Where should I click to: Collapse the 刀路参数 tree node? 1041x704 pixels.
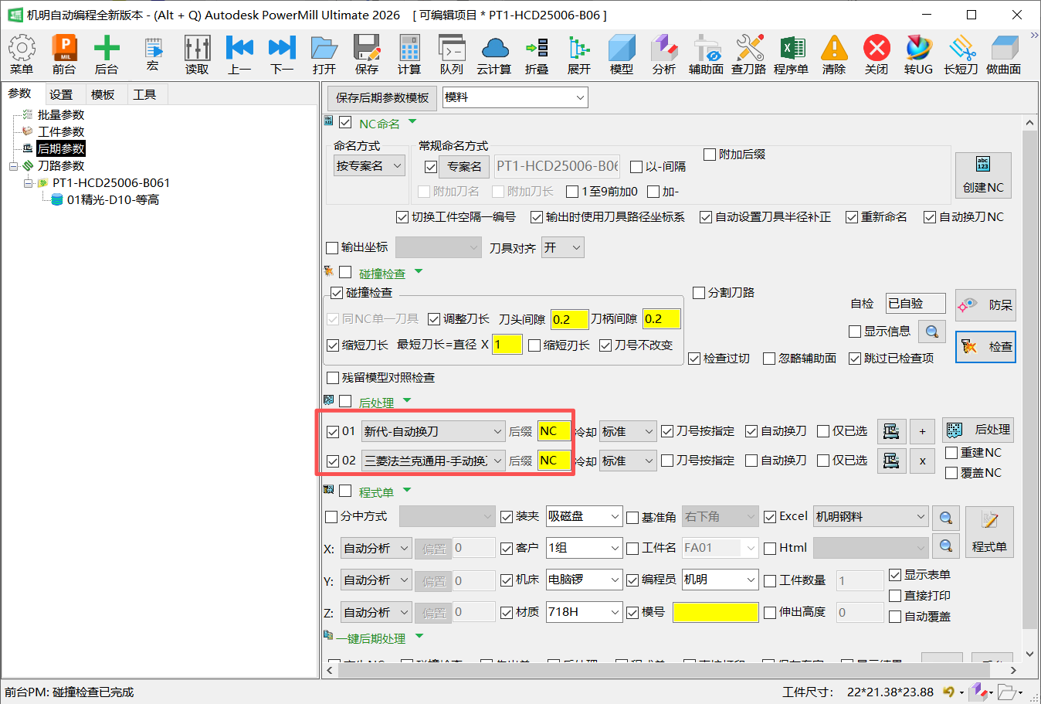pyautogui.click(x=13, y=166)
